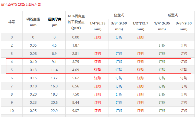The height and width of the screenshot is (117, 196).
Task: Order rod 10 成型式 3/8" via 订购
Action: [x=184, y=111]
